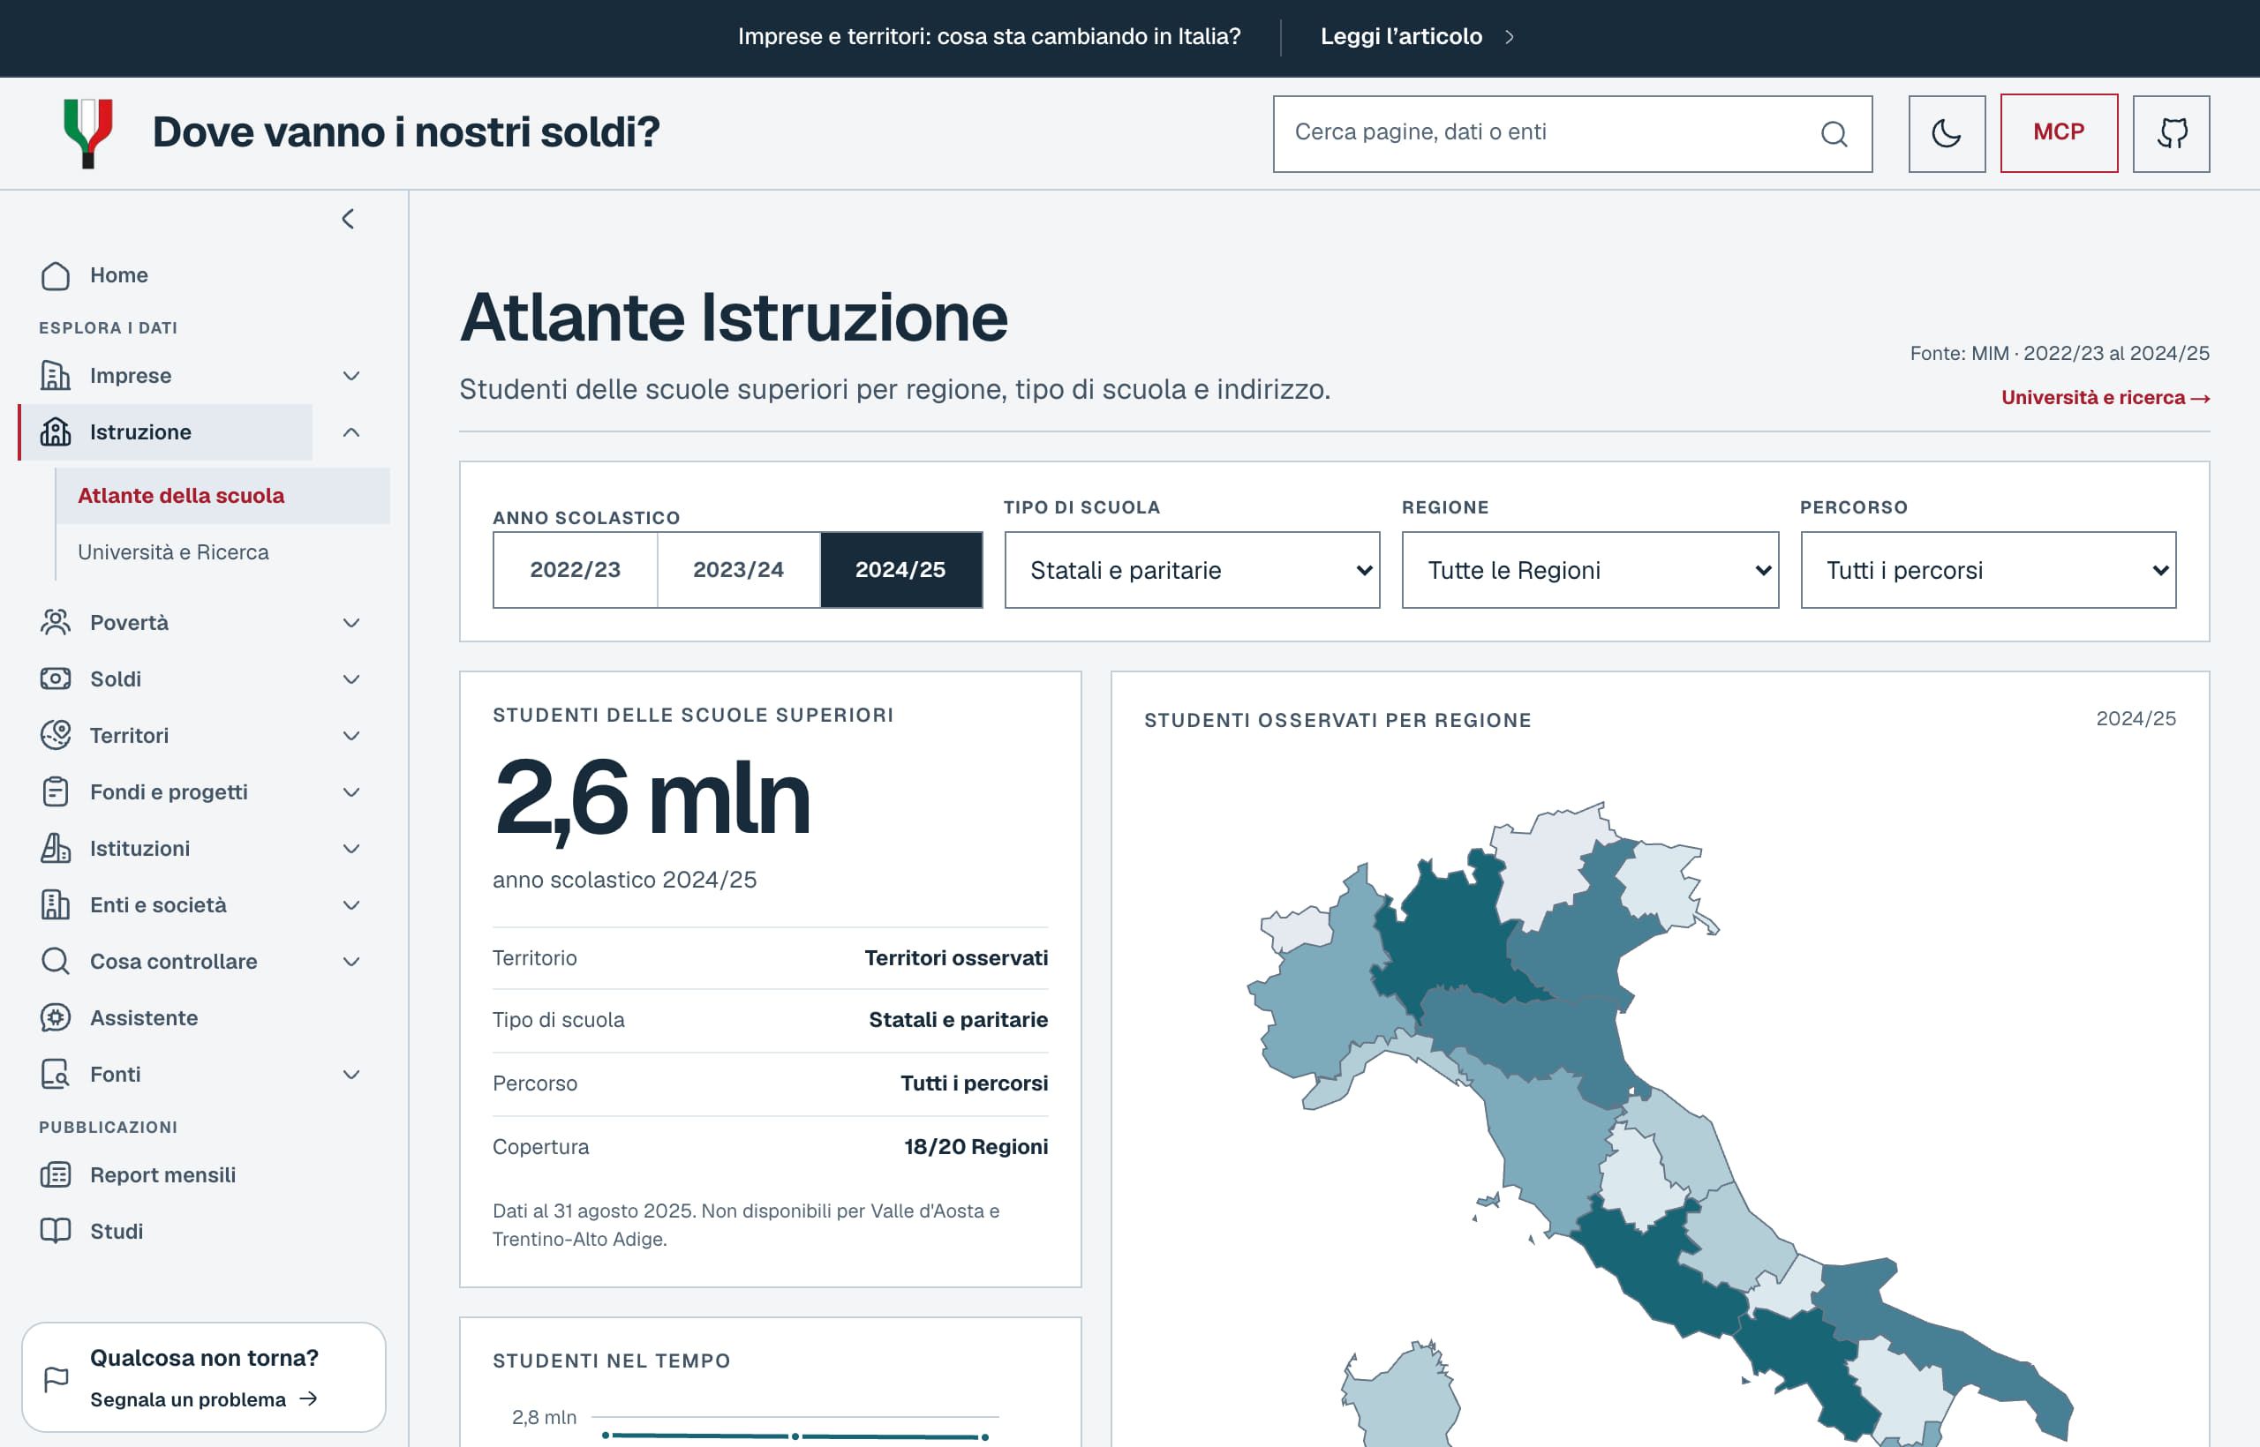Click the Home house icon
2260x1447 pixels.
(56, 275)
